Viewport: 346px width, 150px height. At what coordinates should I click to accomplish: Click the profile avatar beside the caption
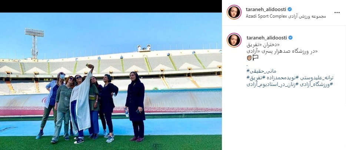(234, 40)
